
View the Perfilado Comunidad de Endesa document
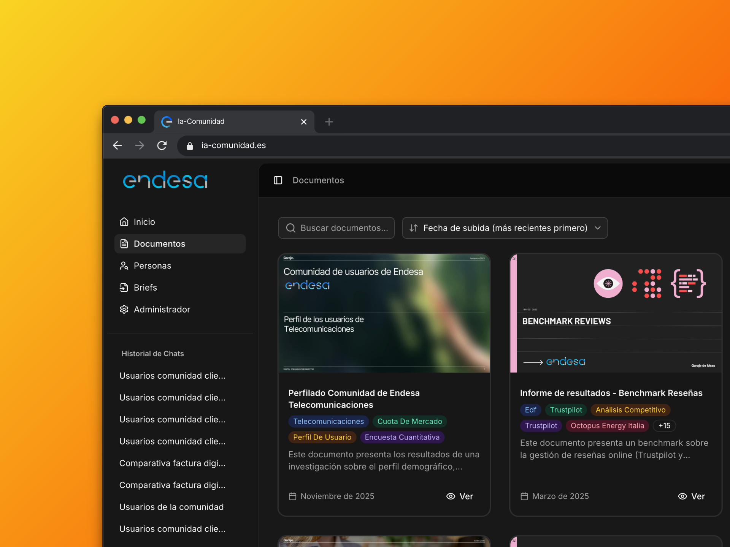[x=460, y=496]
